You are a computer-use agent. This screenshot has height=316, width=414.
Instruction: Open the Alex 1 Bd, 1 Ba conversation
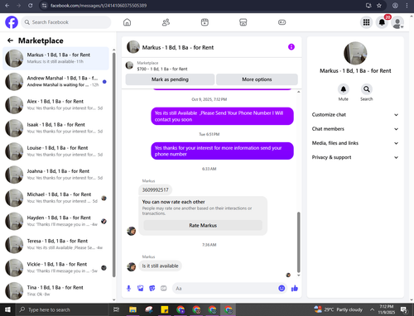55,105
